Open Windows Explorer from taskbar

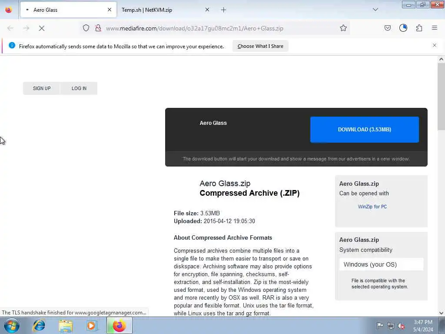(x=66, y=325)
